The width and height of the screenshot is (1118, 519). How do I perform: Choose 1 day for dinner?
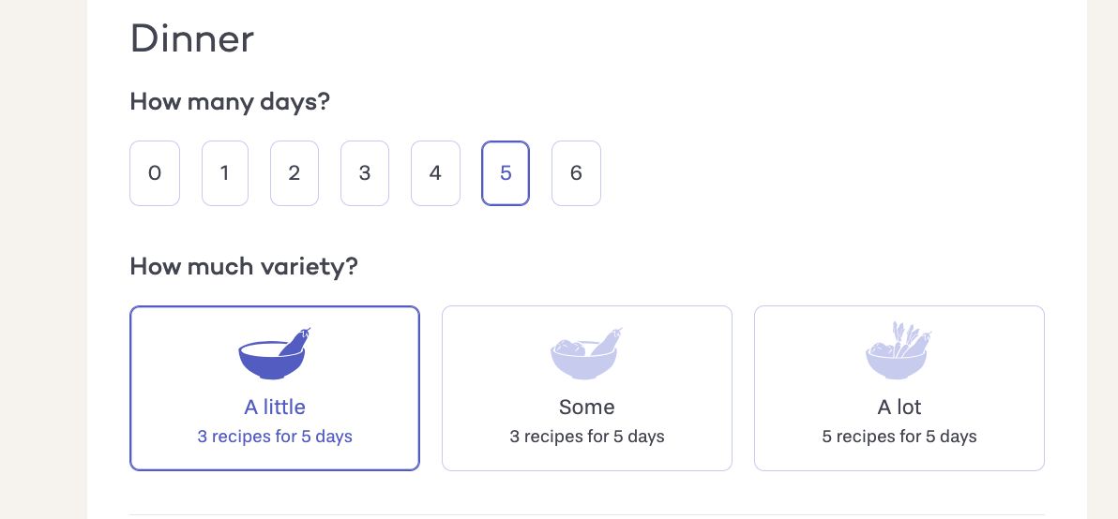pyautogui.click(x=225, y=173)
